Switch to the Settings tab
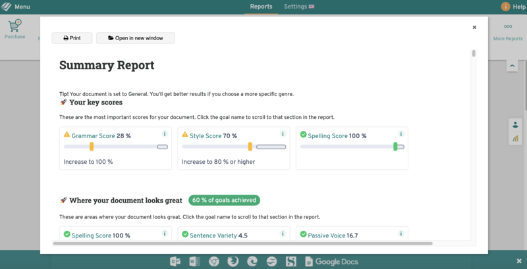527x269 pixels. [298, 7]
